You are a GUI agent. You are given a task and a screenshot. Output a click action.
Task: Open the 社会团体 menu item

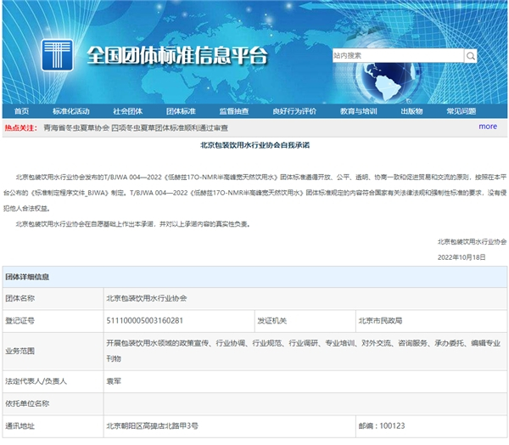click(x=127, y=111)
